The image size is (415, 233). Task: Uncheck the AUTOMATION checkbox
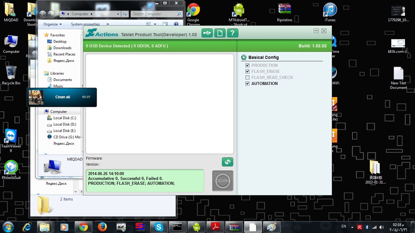click(247, 83)
